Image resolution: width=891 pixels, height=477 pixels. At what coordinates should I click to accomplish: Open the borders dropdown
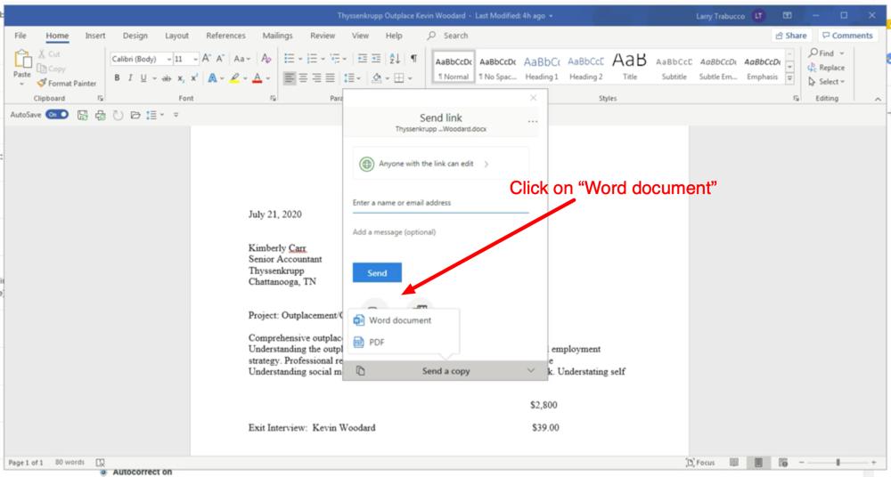point(410,78)
